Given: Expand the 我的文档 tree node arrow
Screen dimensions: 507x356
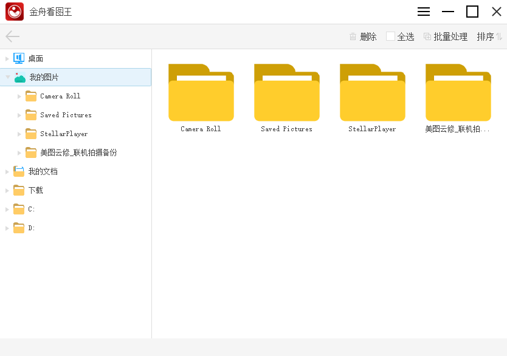Looking at the screenshot, I should [7, 171].
